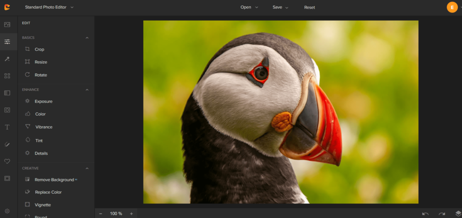
Task: Choose Remove Background label
Action: [x=54, y=179]
